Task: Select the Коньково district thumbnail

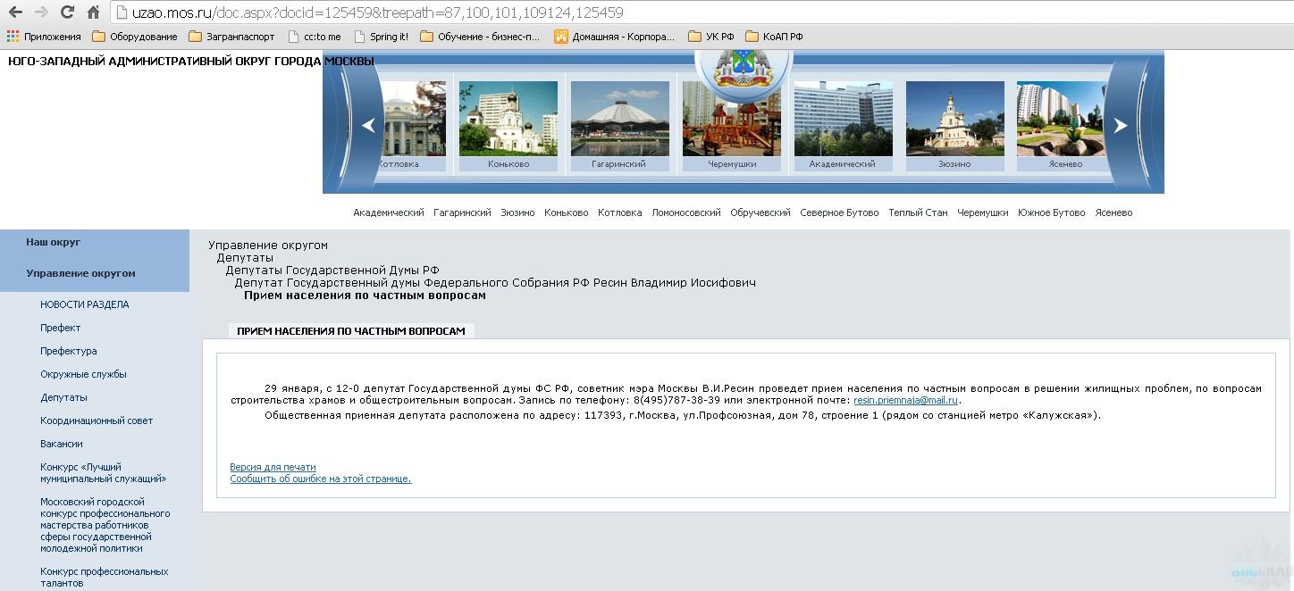Action: coord(508,119)
